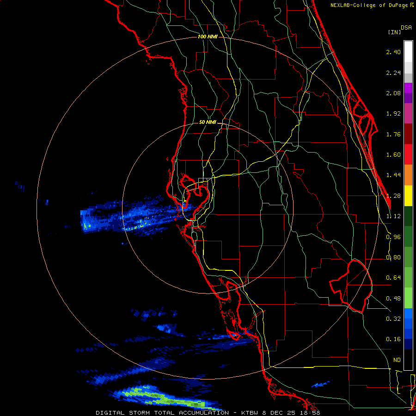This screenshot has width=416, height=416.
Task: Select the ND legend label
Action: [x=397, y=360]
